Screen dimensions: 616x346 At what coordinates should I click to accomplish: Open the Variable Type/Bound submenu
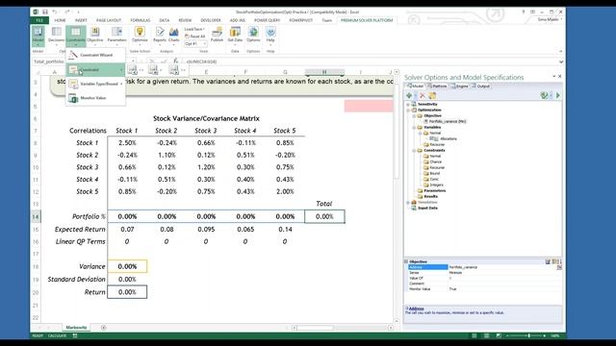(x=95, y=84)
